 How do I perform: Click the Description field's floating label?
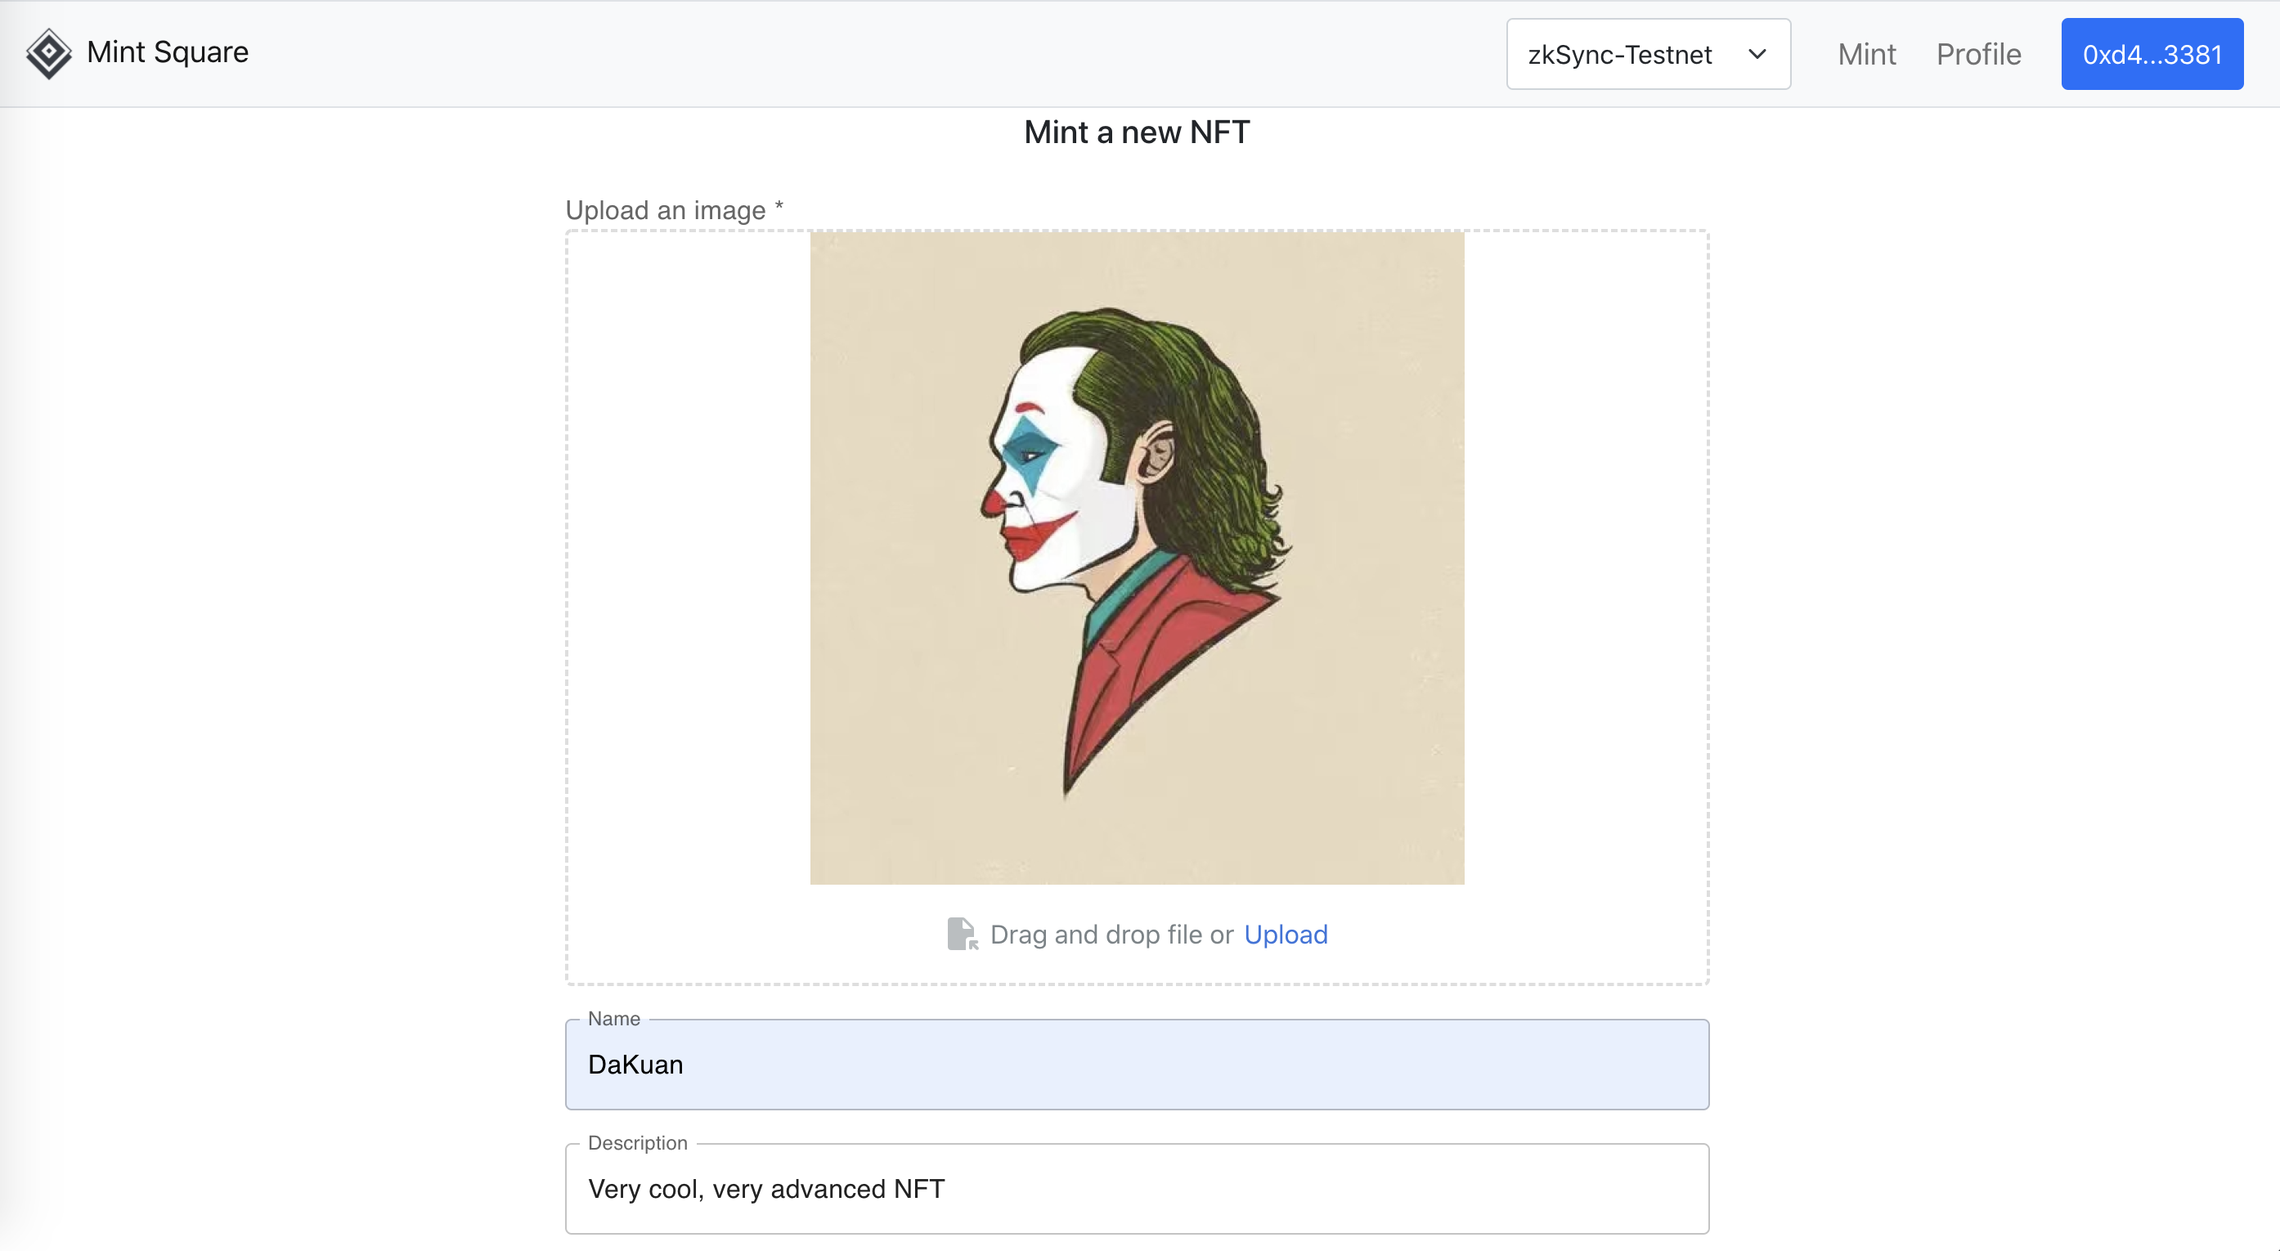pyautogui.click(x=637, y=1143)
